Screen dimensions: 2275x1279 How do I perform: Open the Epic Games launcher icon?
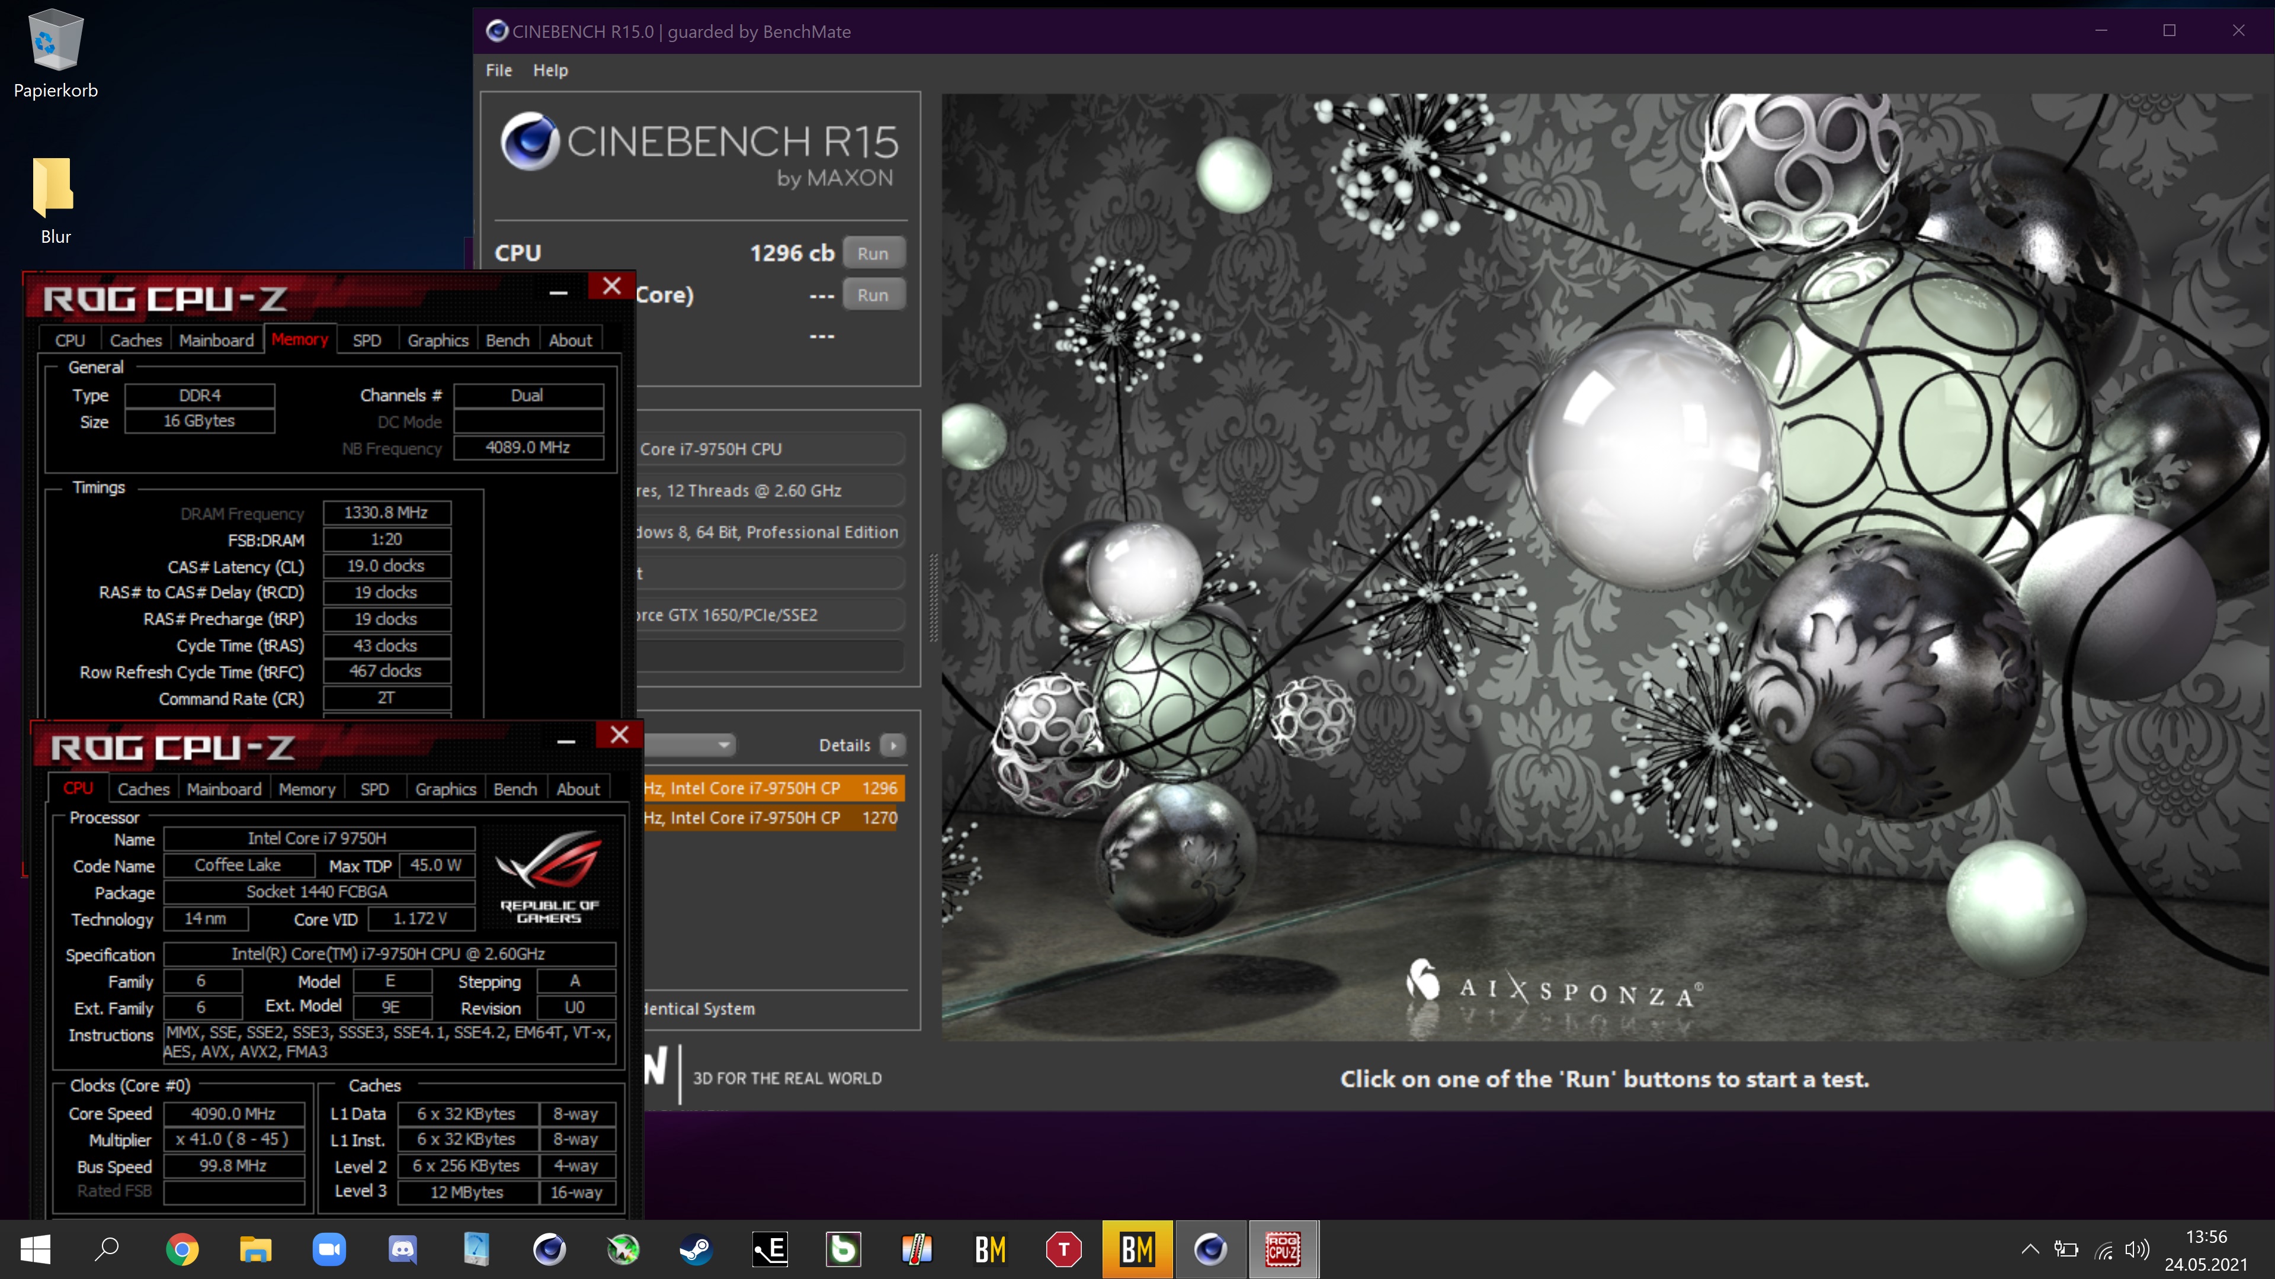(770, 1249)
